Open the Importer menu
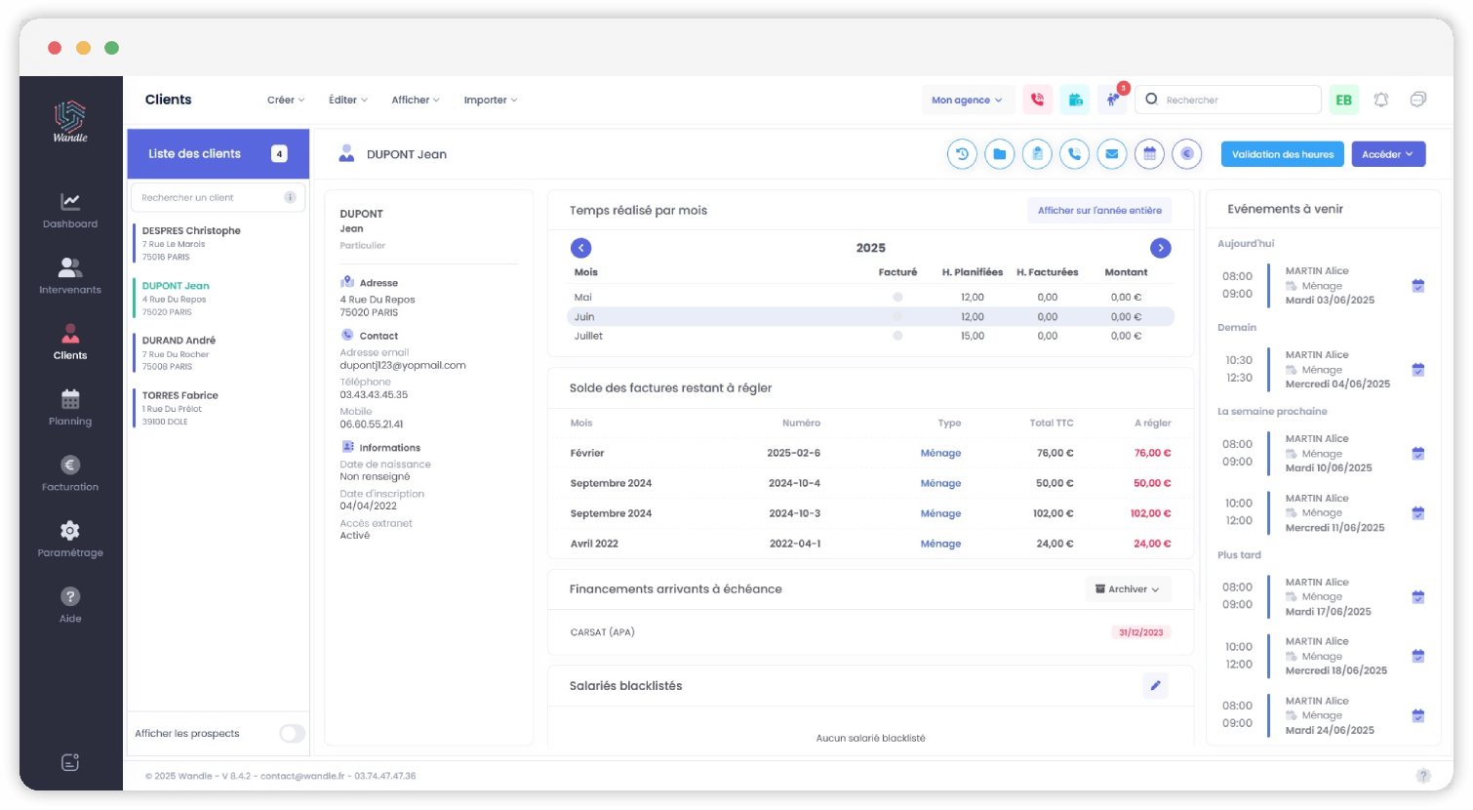Viewport: 1473px width, 810px height. (x=490, y=100)
